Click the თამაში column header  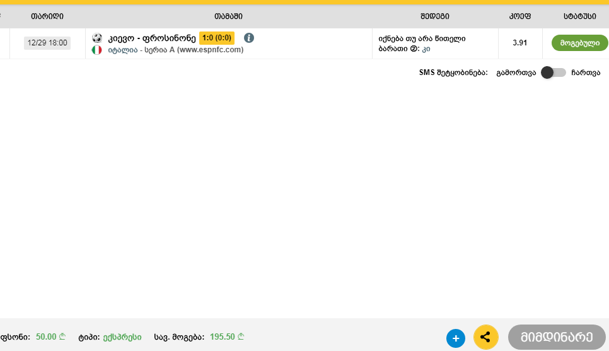228,16
